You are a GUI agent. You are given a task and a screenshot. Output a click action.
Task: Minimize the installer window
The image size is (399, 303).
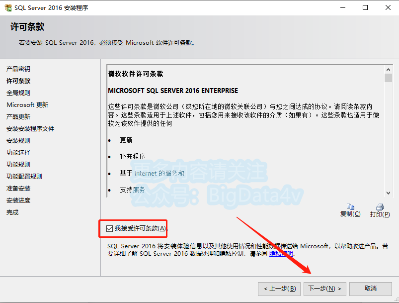pos(343,7)
